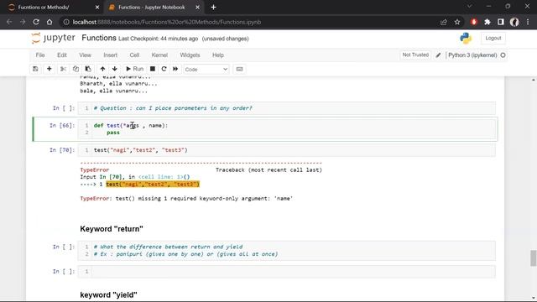Click the test("nagi","test2","test3") cell
The width and height of the screenshot is (537, 302).
click(x=287, y=150)
